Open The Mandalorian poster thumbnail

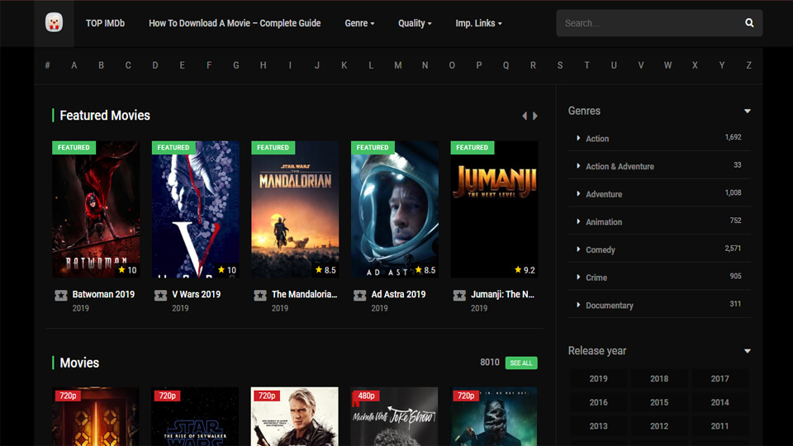point(295,209)
